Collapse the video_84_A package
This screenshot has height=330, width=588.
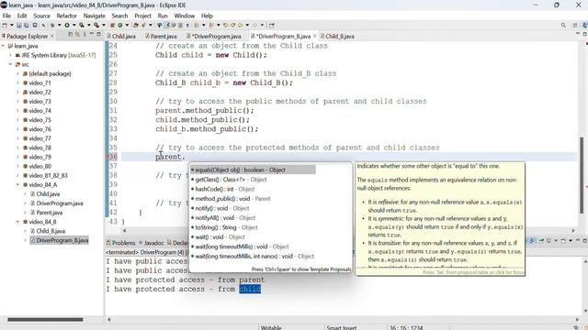click(x=17, y=185)
